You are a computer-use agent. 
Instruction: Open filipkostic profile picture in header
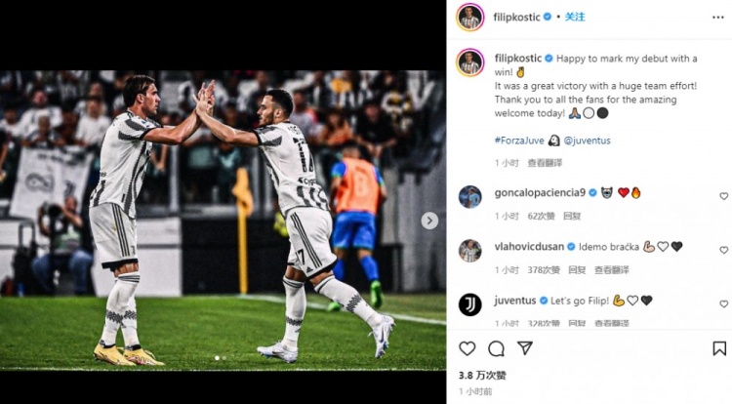click(470, 18)
